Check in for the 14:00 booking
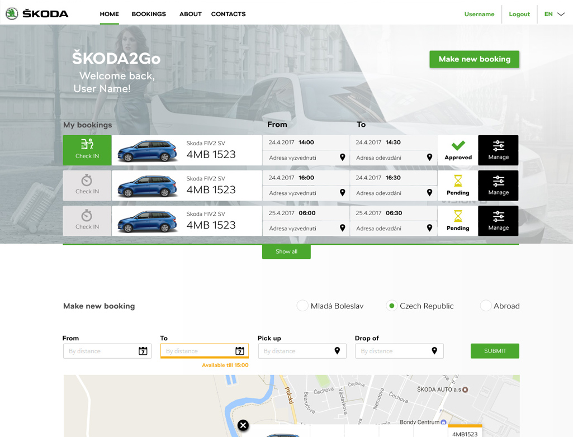 (87, 150)
